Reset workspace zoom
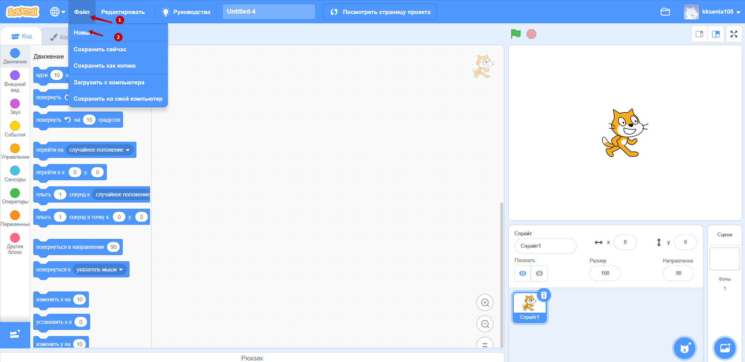Screen dimensions: 745x362 pos(485,343)
